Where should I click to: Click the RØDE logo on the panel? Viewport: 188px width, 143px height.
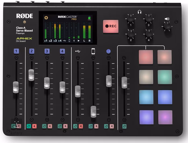pyautogui.click(x=25, y=16)
